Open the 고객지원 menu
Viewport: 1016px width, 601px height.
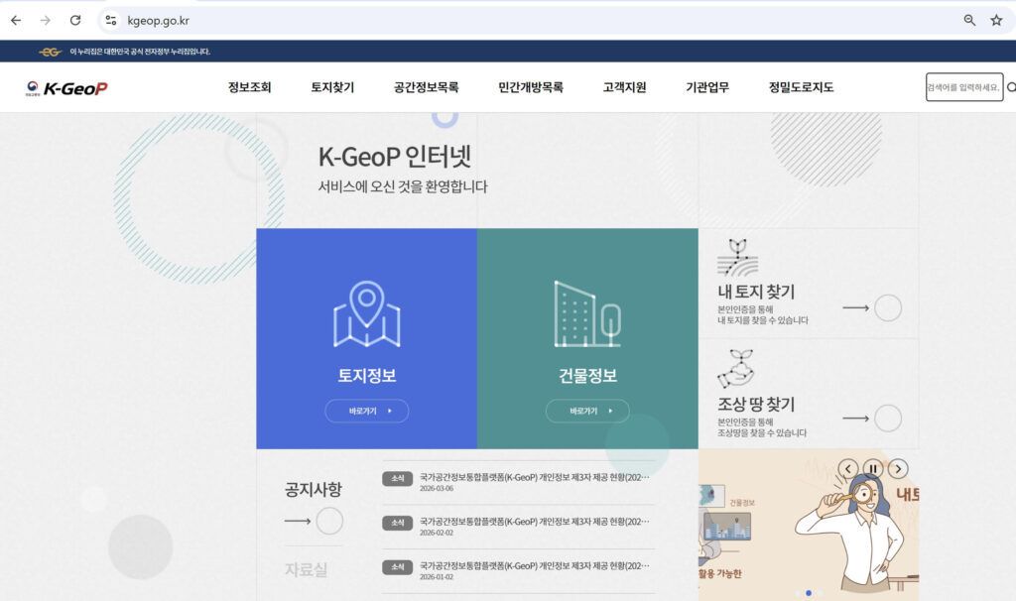pyautogui.click(x=625, y=87)
